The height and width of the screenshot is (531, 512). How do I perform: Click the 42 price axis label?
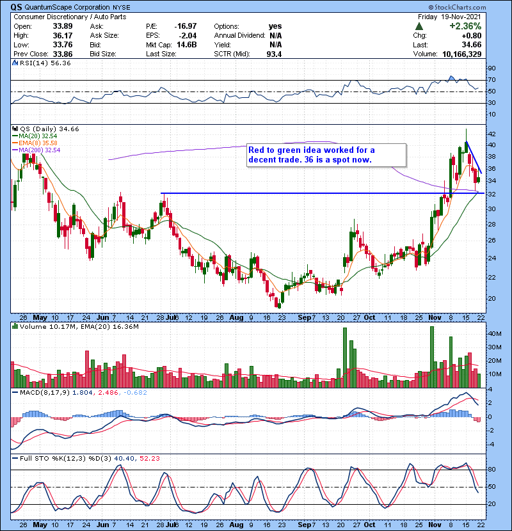[492, 134]
